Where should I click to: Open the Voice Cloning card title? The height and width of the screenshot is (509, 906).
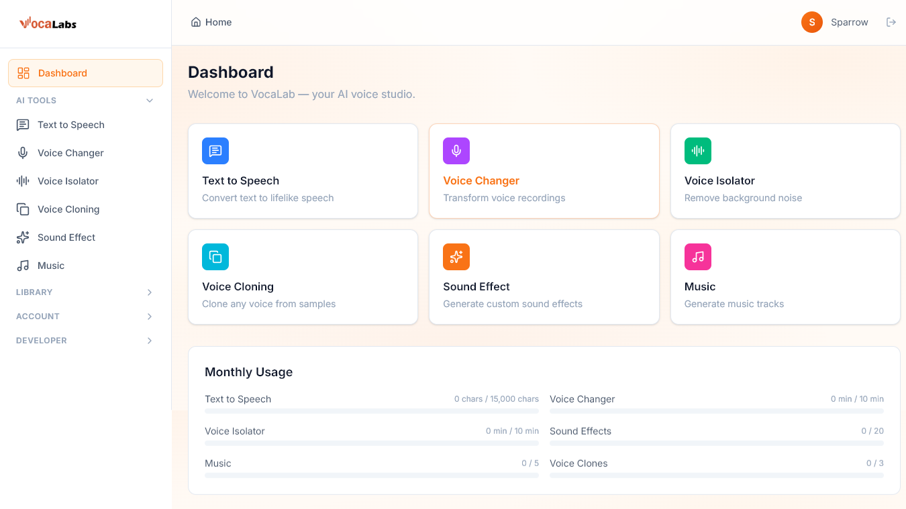point(238,286)
